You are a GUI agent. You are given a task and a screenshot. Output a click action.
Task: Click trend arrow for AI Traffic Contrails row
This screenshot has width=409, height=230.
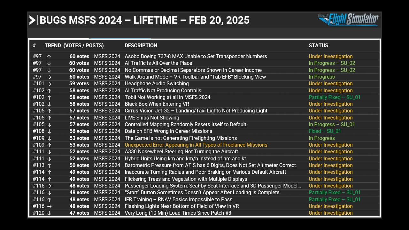(x=49, y=91)
